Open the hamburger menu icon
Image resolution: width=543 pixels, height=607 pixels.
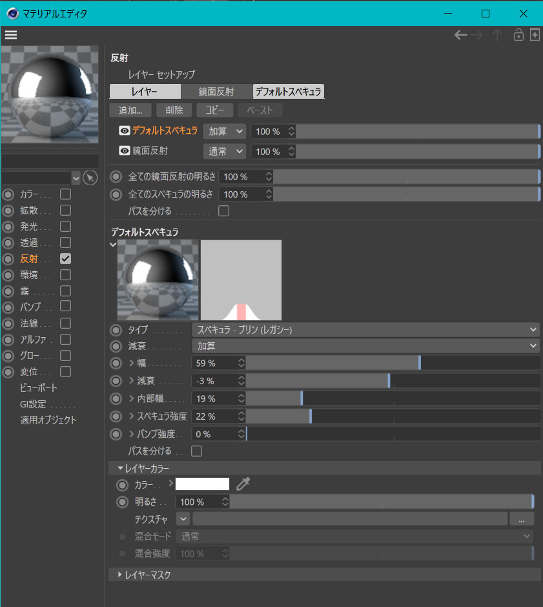10,35
